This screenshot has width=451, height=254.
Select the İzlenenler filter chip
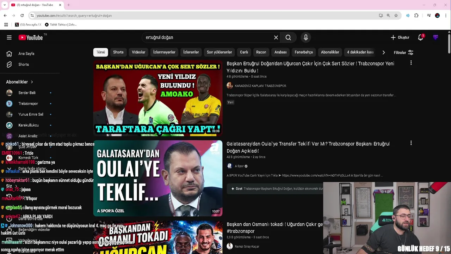click(x=191, y=52)
